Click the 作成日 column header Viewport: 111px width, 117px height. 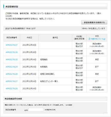click(29, 38)
